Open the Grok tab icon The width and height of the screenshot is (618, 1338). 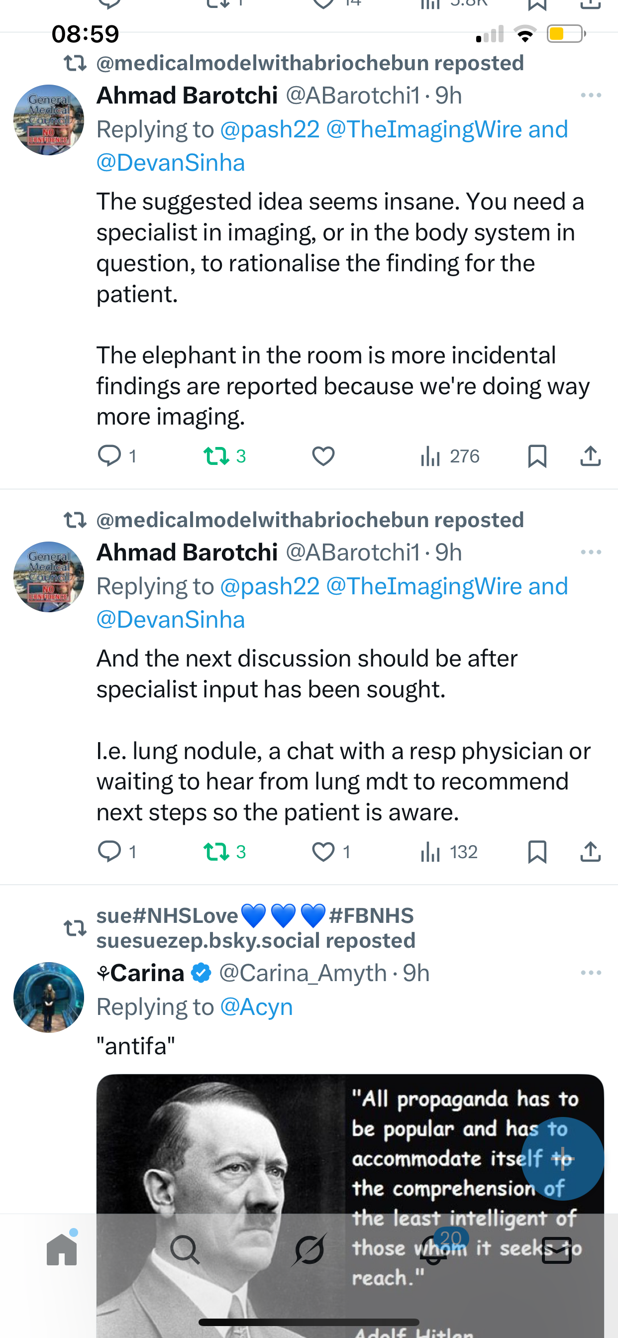(309, 1250)
